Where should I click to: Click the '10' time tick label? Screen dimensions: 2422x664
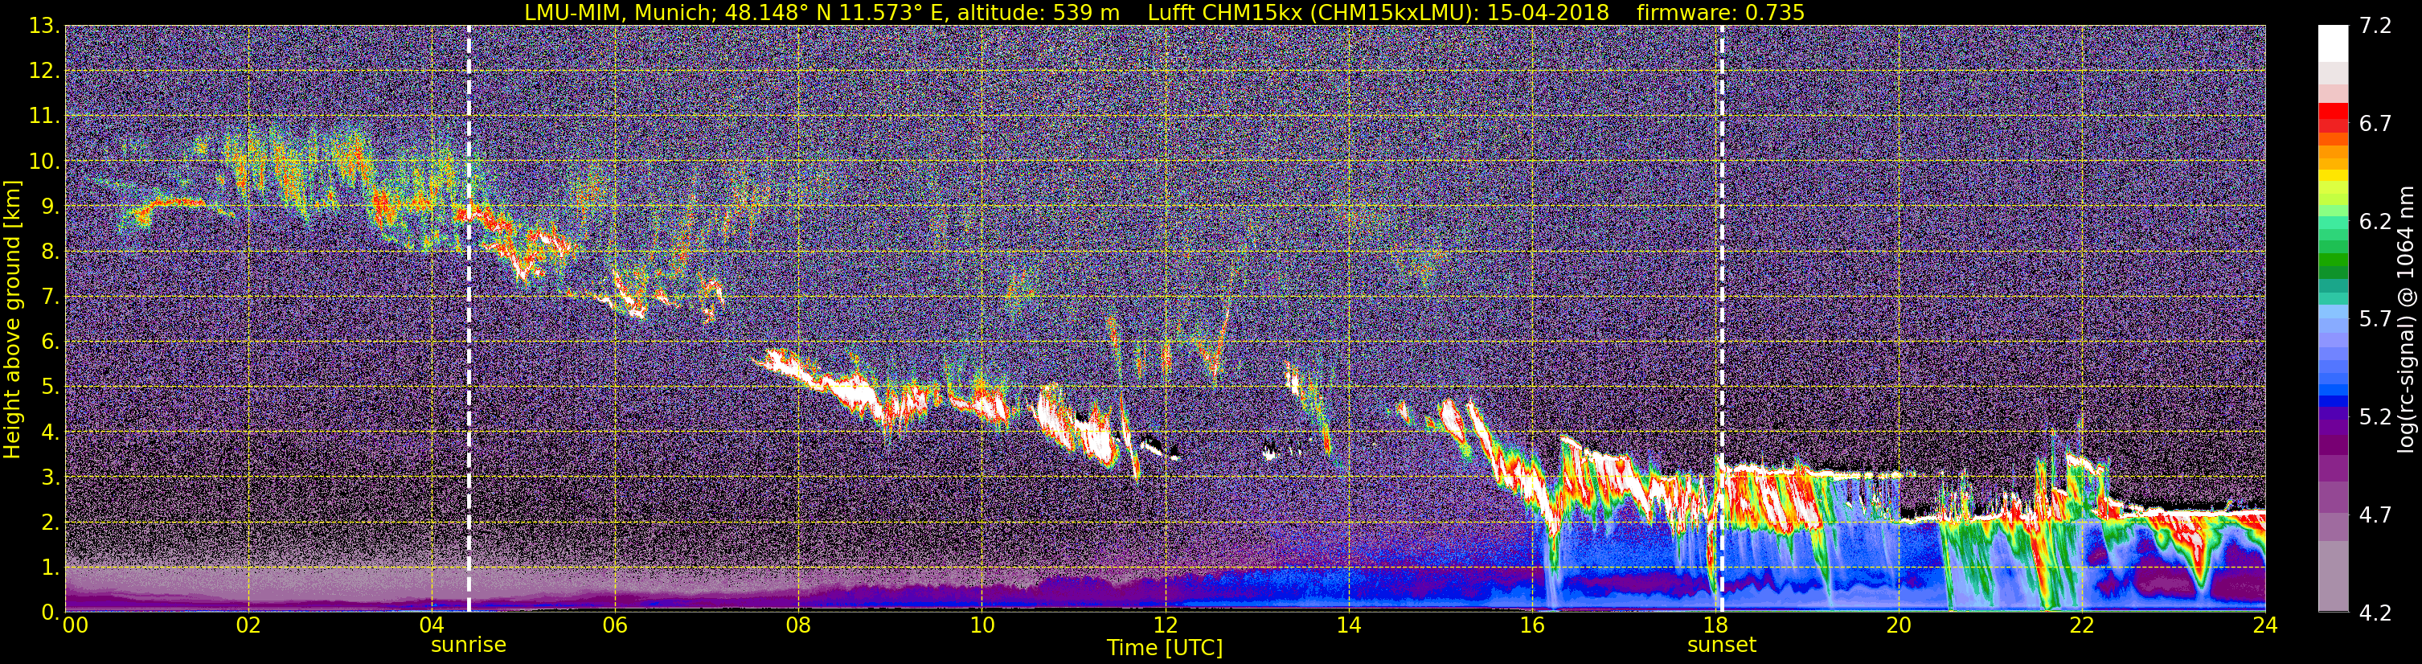coord(982,626)
